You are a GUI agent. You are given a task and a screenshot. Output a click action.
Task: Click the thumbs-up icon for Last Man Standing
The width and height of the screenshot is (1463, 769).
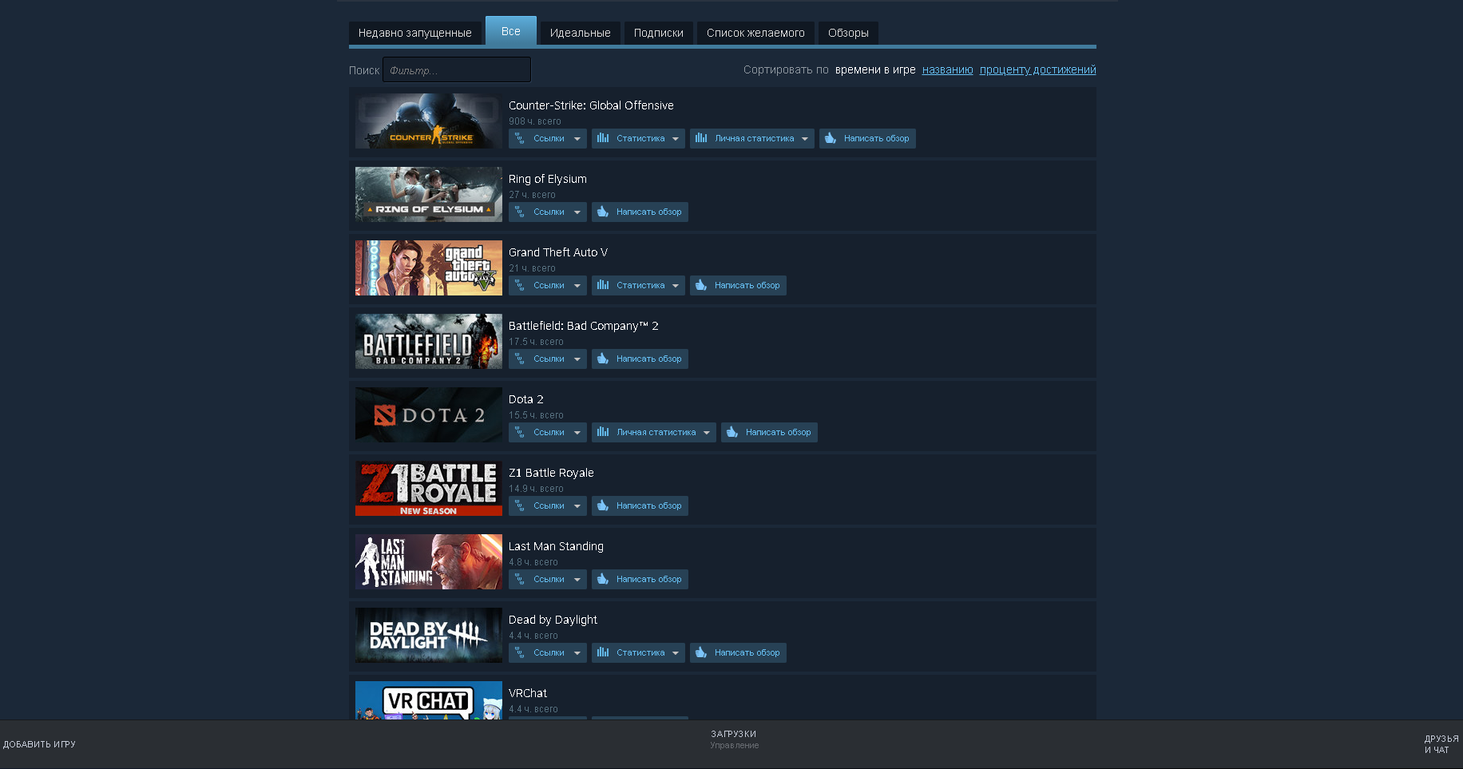[x=603, y=579]
